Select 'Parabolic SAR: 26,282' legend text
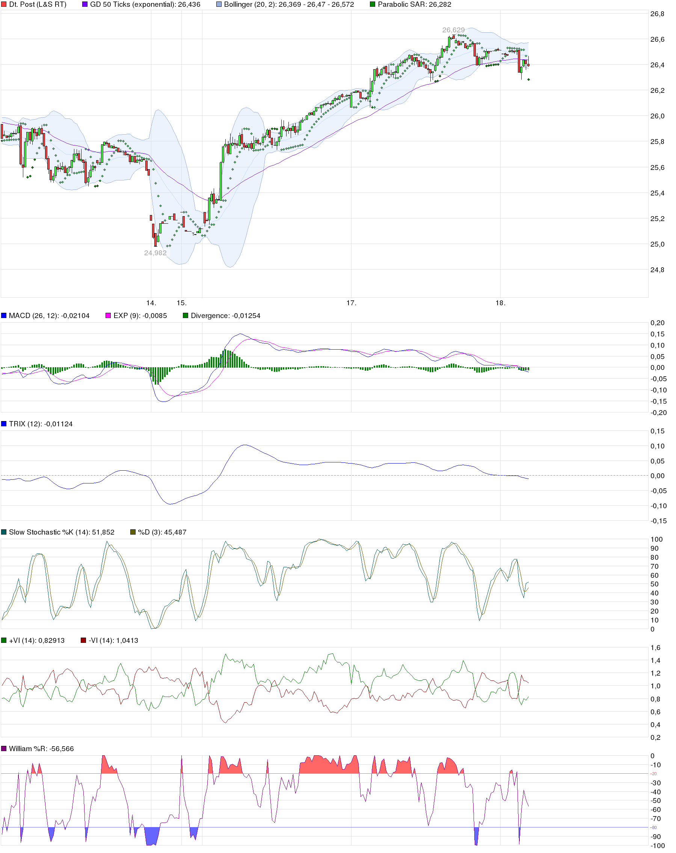 (414, 5)
